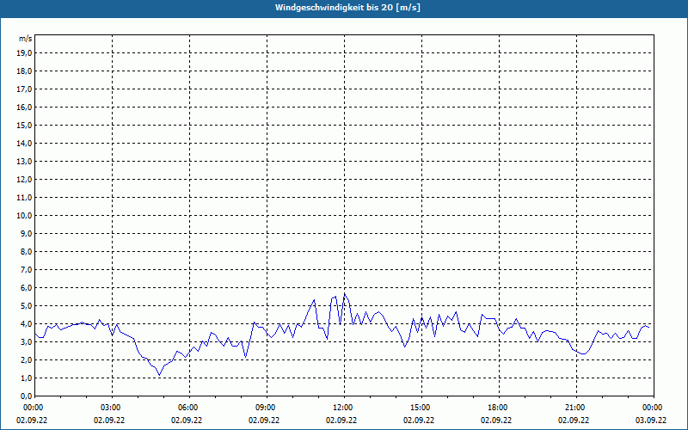
Task: Click the 15:00 time axis label
Action: (x=421, y=408)
